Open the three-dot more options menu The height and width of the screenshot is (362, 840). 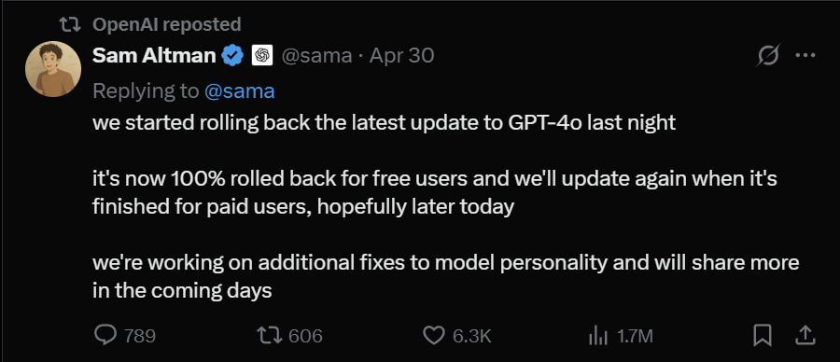pyautogui.click(x=805, y=55)
